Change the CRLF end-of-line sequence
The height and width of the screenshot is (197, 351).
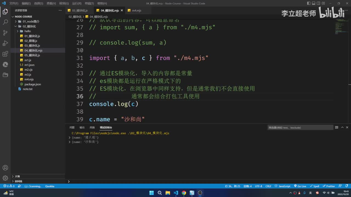268,186
